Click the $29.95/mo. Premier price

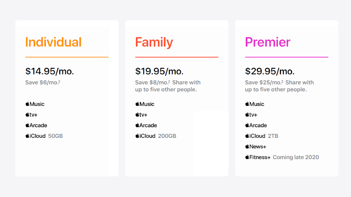point(269,71)
